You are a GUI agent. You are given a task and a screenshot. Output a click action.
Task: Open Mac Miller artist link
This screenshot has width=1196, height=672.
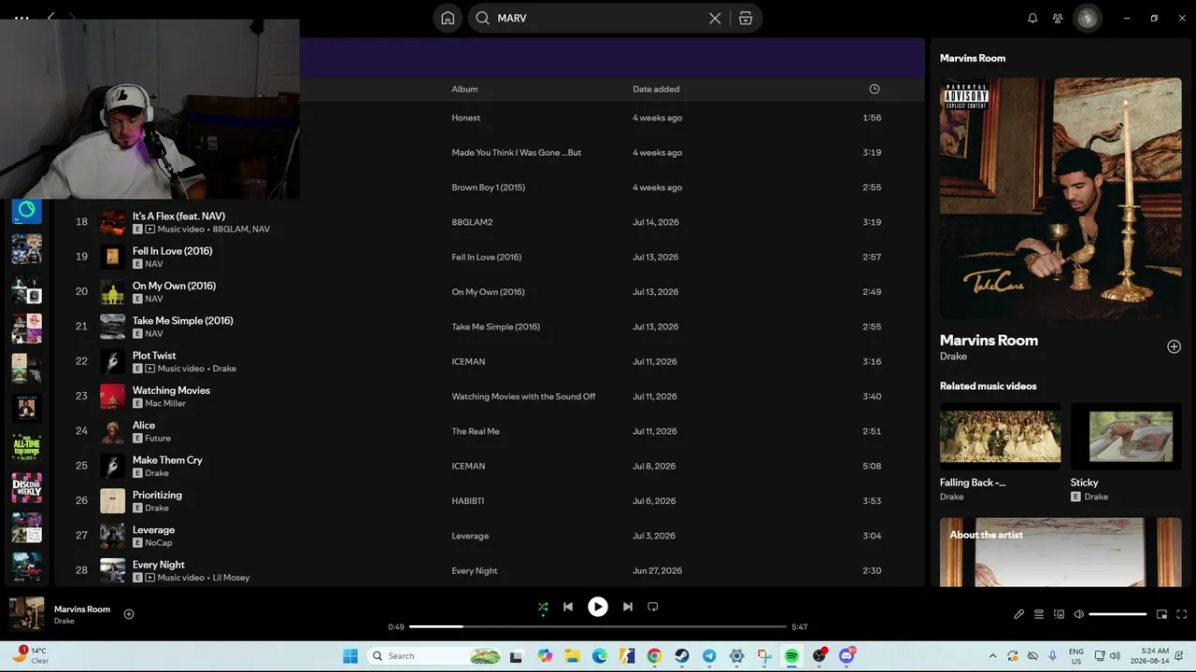(165, 403)
